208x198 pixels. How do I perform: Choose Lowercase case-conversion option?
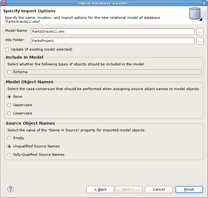tap(9, 113)
